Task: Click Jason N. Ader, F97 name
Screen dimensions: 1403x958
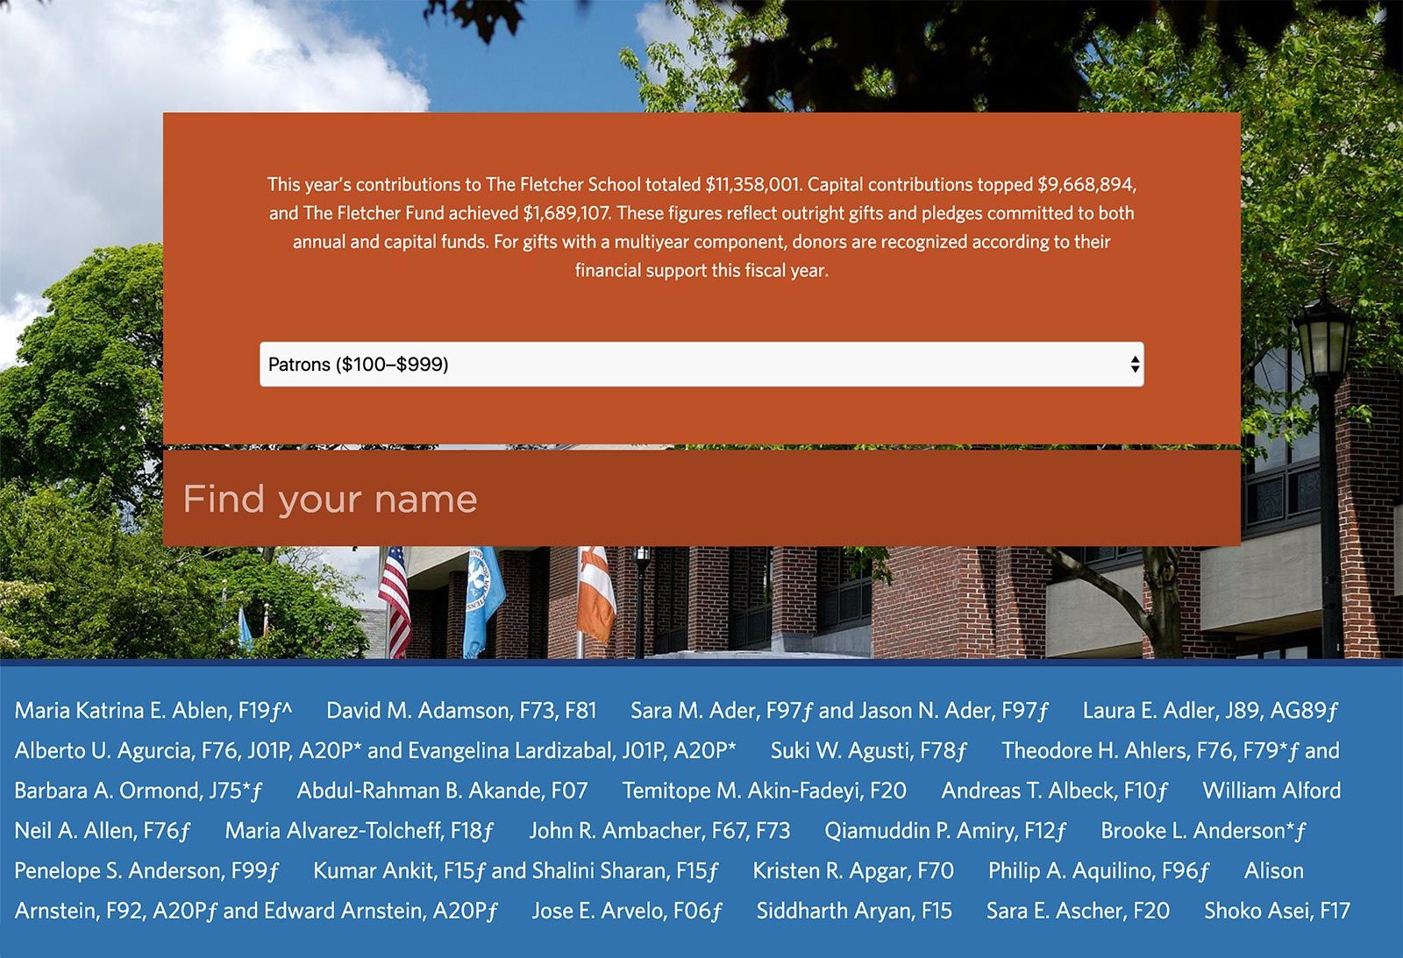Action: pyautogui.click(x=954, y=710)
